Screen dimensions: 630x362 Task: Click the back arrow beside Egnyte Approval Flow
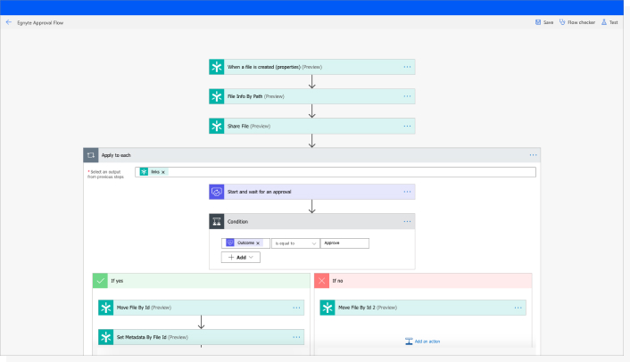[9, 22]
